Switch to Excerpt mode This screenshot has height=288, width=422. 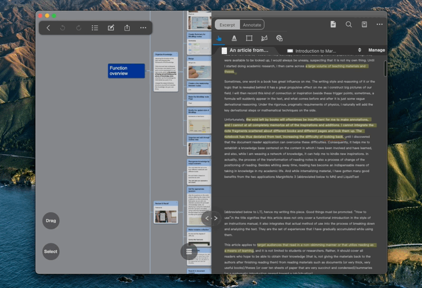click(227, 25)
